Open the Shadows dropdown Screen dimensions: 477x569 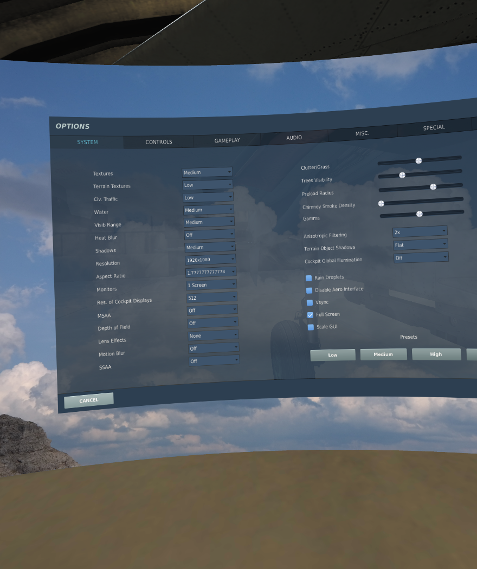[210, 247]
